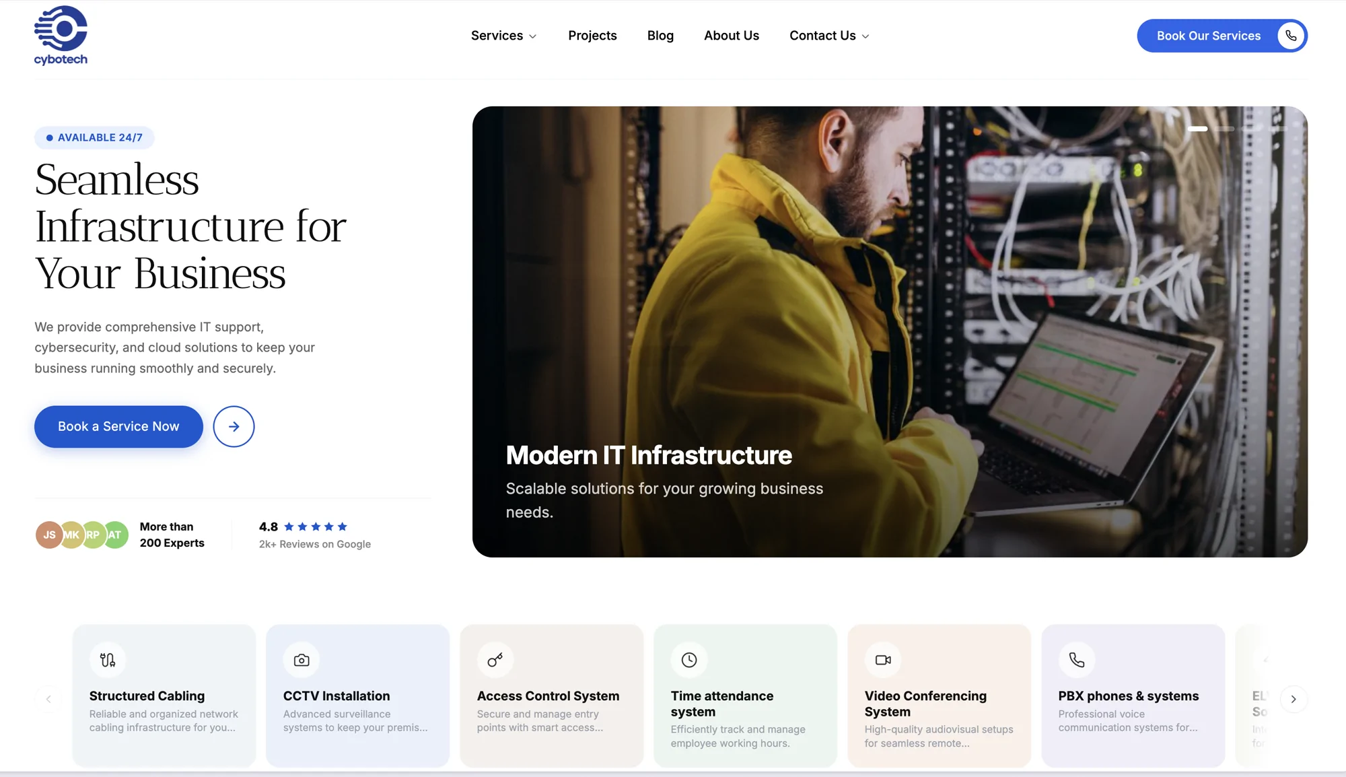The width and height of the screenshot is (1346, 777).
Task: Open the Projects page
Action: click(592, 36)
